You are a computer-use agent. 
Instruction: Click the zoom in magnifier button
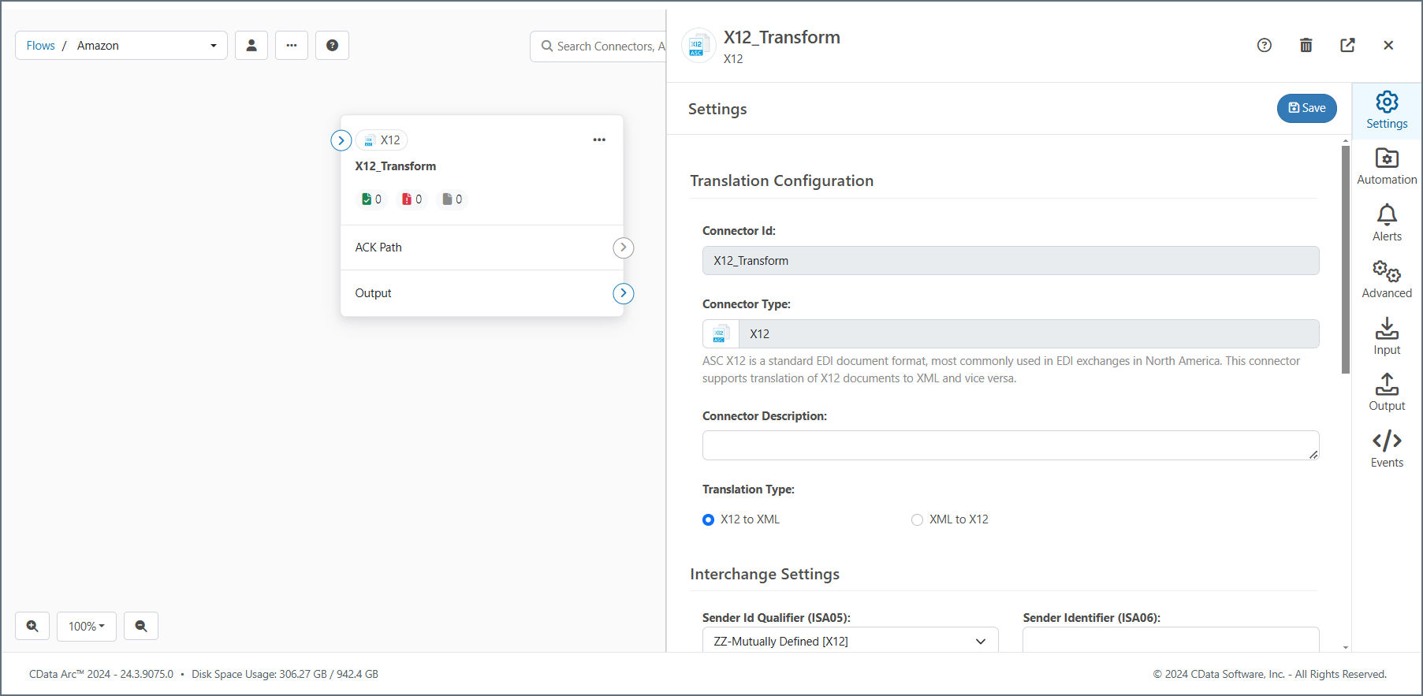32,626
